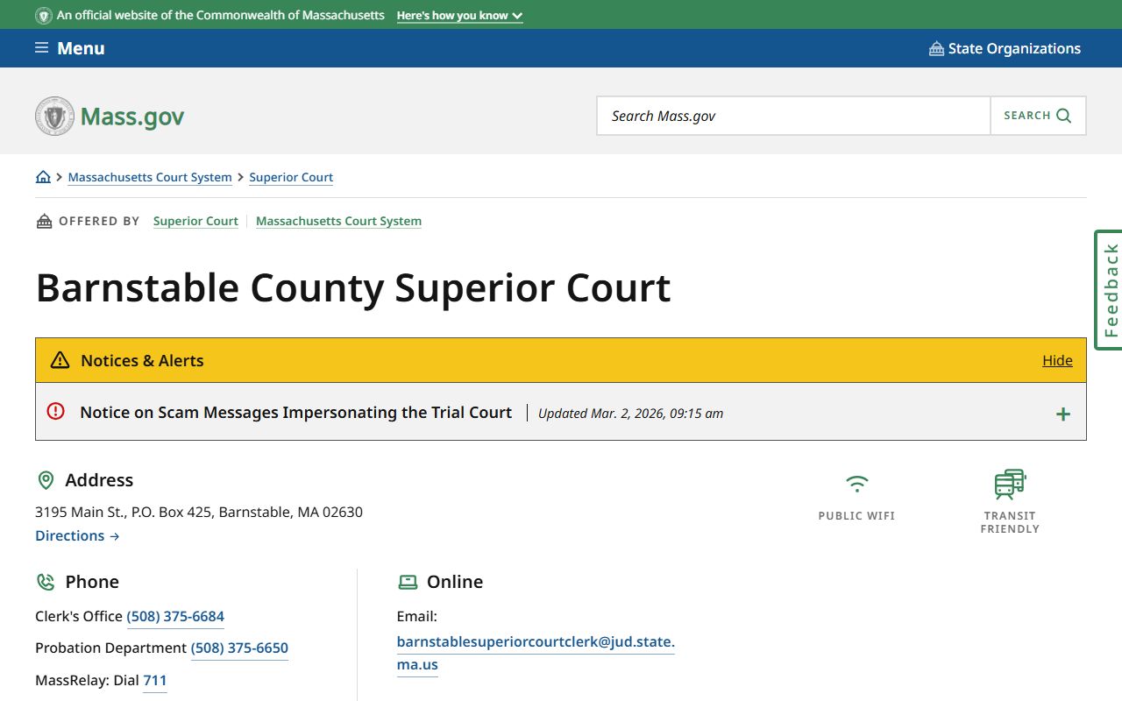Click the Offered By building icon
1122x701 pixels.
click(x=44, y=221)
